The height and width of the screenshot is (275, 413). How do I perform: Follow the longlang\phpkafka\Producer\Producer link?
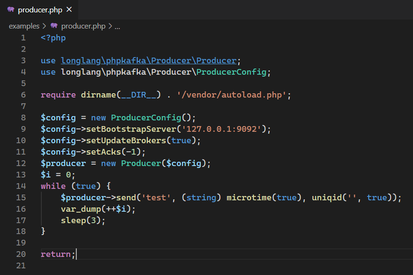[x=149, y=61]
